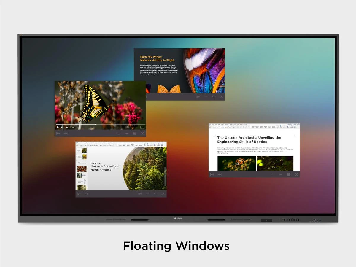356x267 pixels.
Task: Open menu lines icon on video window
Action: pyautogui.click(x=119, y=133)
